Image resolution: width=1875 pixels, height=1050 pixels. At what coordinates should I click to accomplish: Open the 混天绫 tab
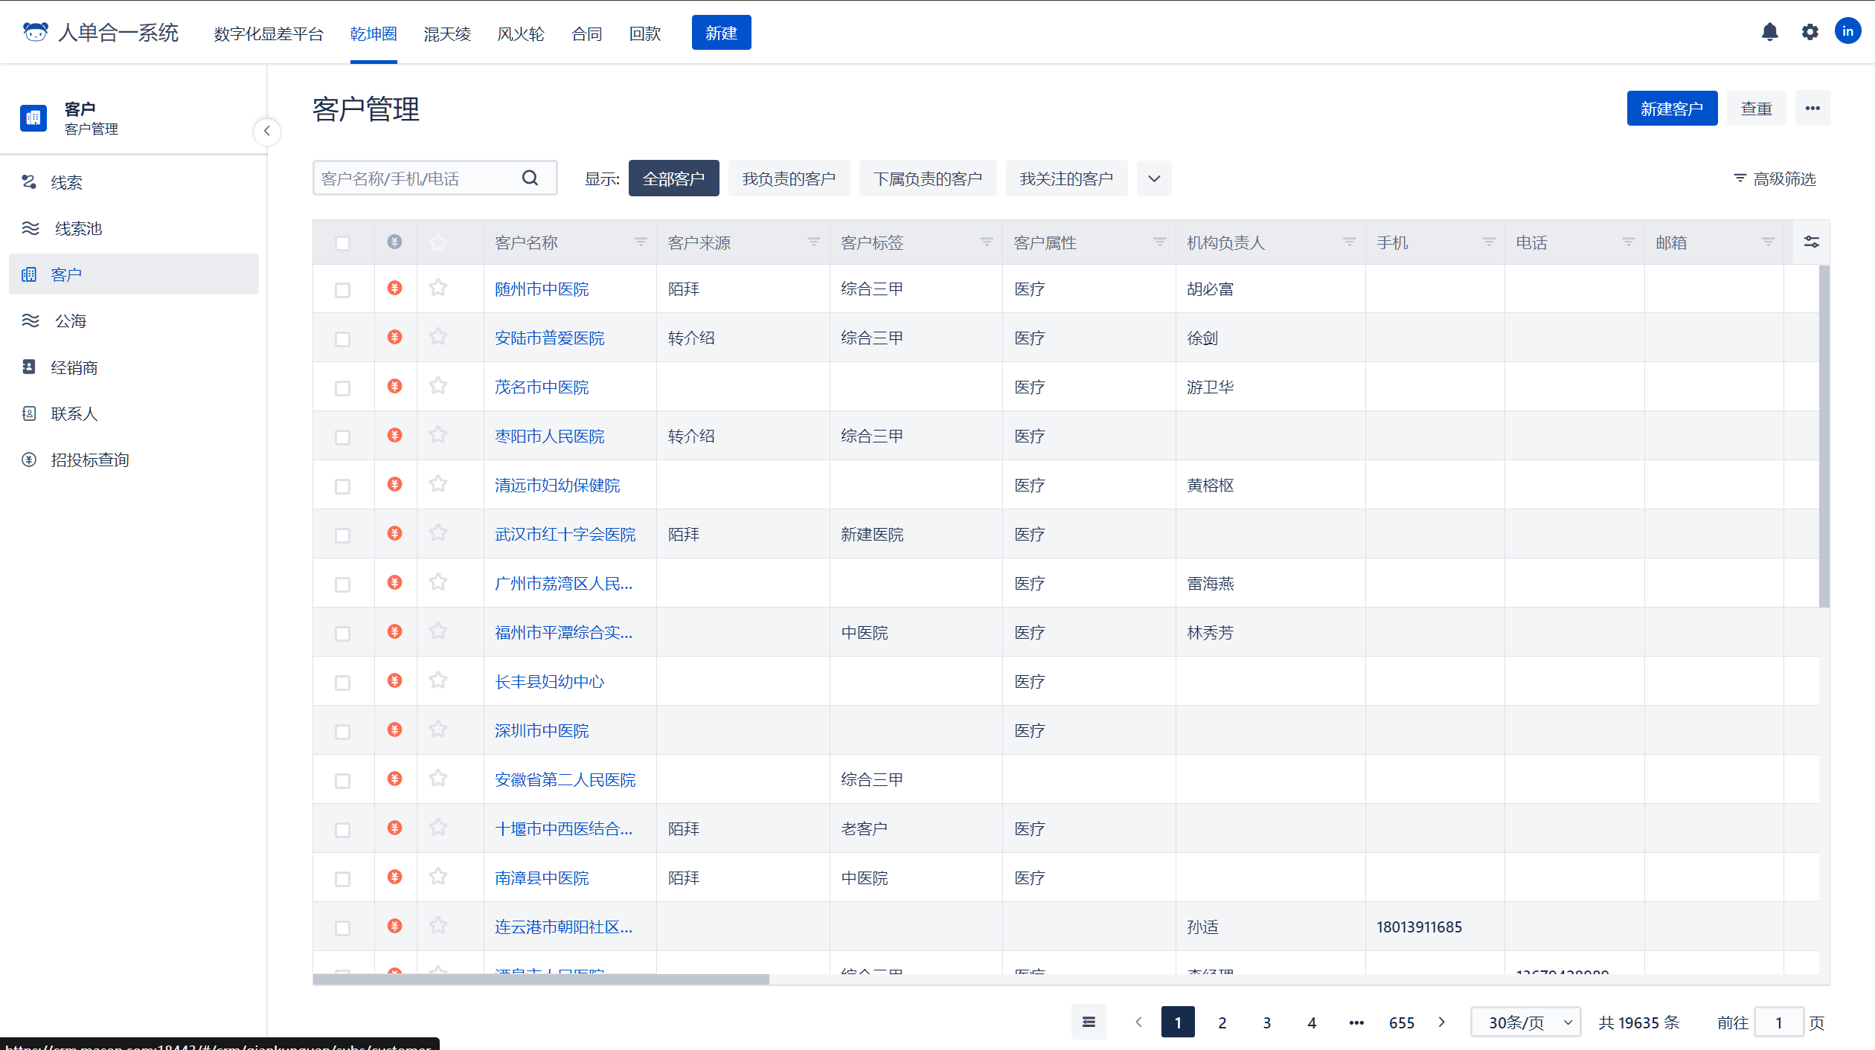tap(447, 33)
